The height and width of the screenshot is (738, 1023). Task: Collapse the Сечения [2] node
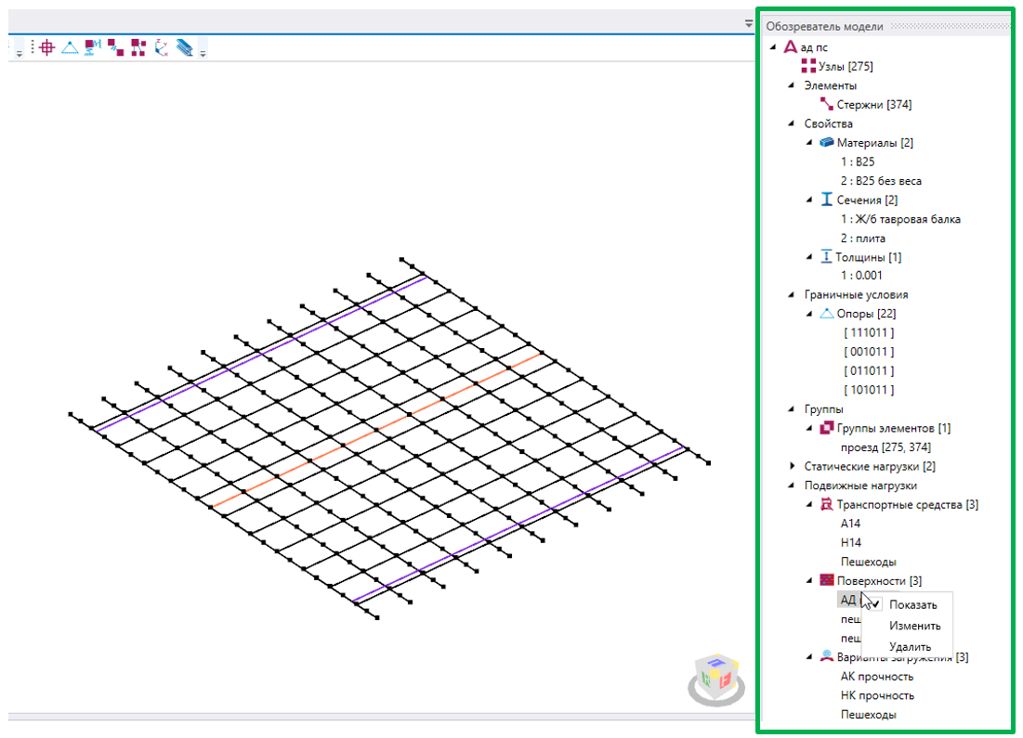tap(809, 200)
